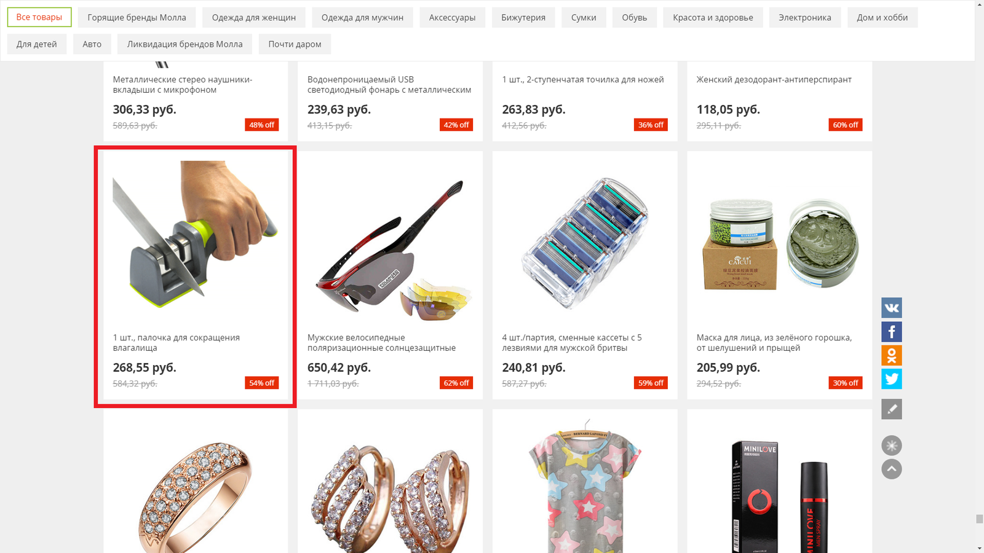The height and width of the screenshot is (553, 984).
Task: Go back to top arrow button
Action: coord(891,469)
